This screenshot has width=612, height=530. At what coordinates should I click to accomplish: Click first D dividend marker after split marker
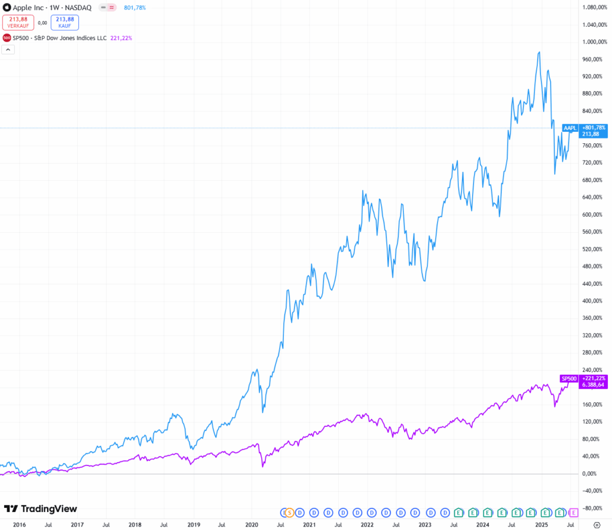point(300,513)
